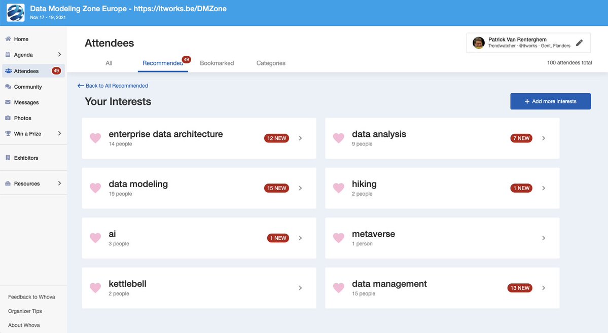The height and width of the screenshot is (333, 608).
Task: Click the '1 person' count text
Action: (362, 244)
